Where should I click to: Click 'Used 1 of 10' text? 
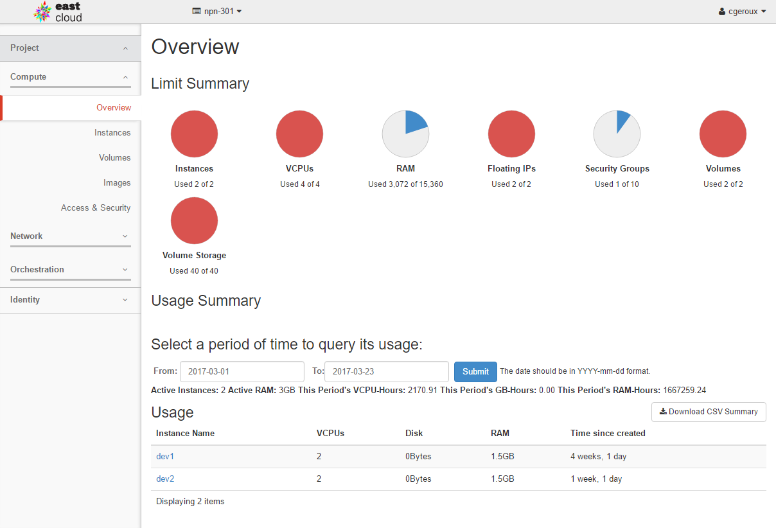click(x=617, y=184)
